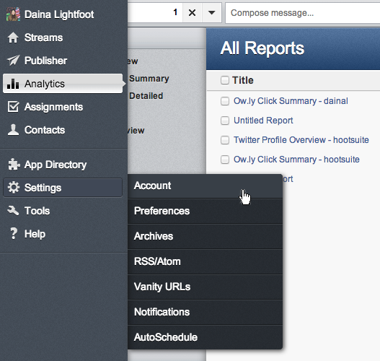Toggle the select-all Title checkbox

tap(225, 80)
